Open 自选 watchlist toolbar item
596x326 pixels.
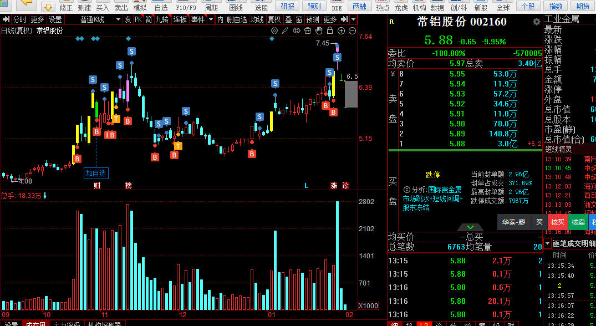[x=161, y=6]
